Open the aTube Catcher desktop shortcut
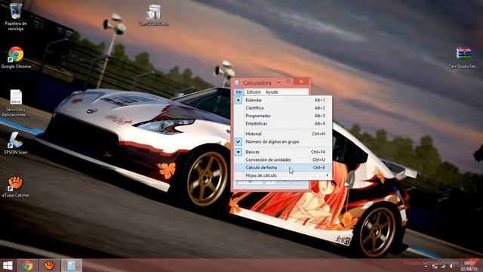 pos(16,187)
